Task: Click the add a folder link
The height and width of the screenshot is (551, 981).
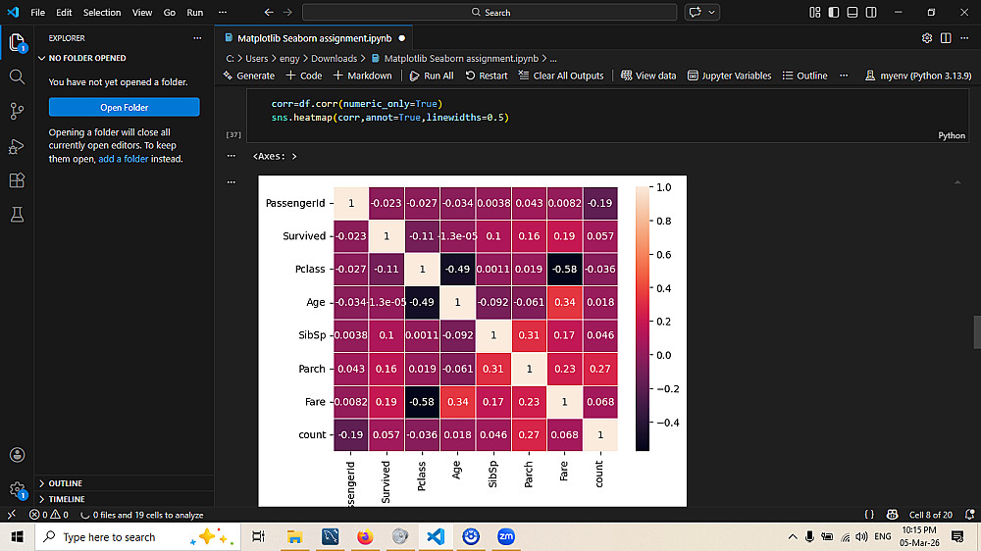Action: click(124, 159)
